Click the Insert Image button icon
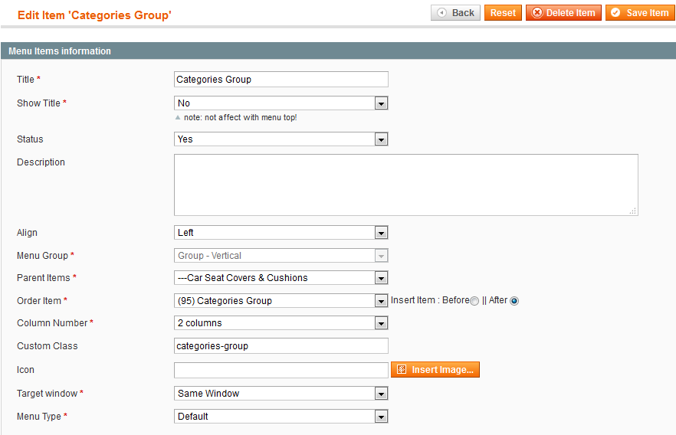 click(402, 370)
